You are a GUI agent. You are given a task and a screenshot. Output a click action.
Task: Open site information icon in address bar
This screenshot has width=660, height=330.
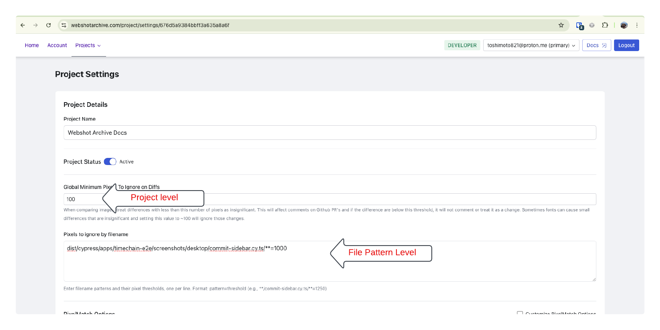(64, 25)
